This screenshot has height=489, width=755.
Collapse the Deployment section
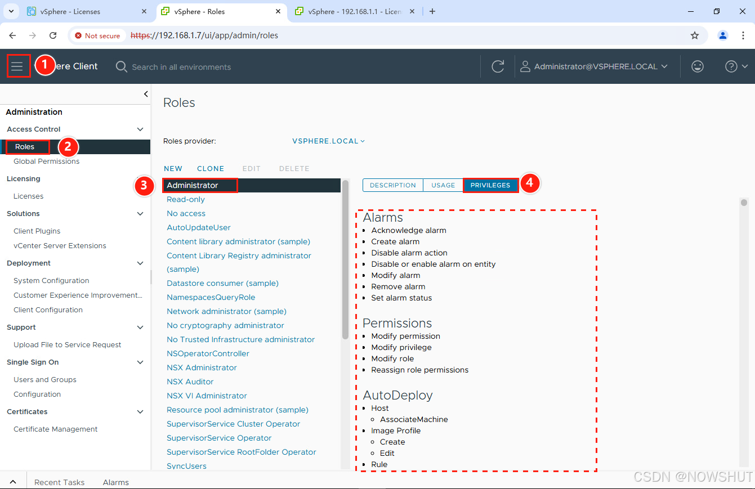(x=140, y=263)
